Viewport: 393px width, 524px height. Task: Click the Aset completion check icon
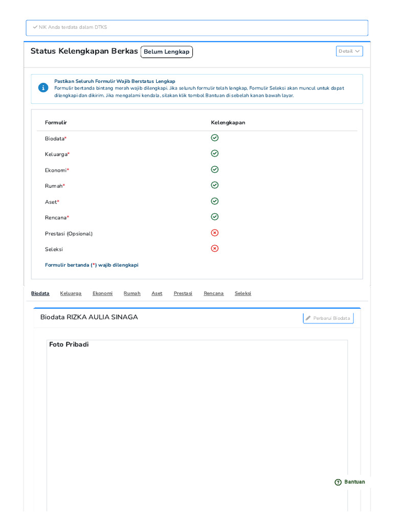[215, 201]
